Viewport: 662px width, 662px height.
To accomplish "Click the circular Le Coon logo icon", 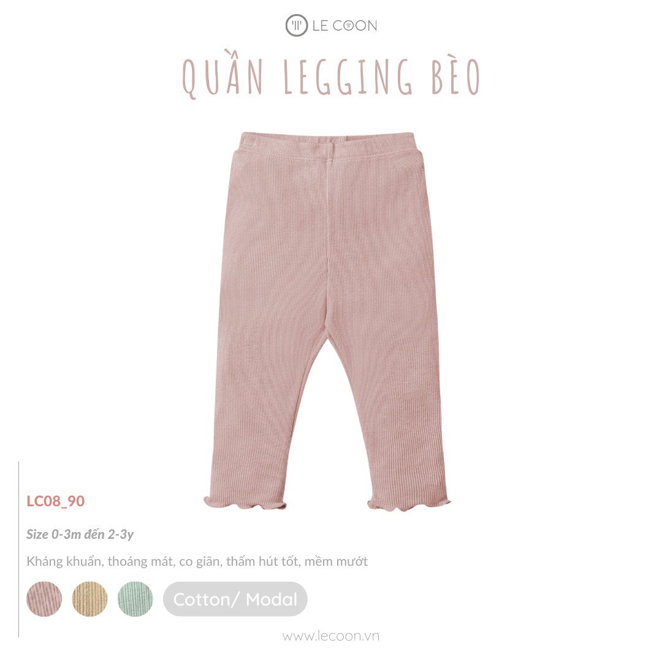I will coord(297,26).
